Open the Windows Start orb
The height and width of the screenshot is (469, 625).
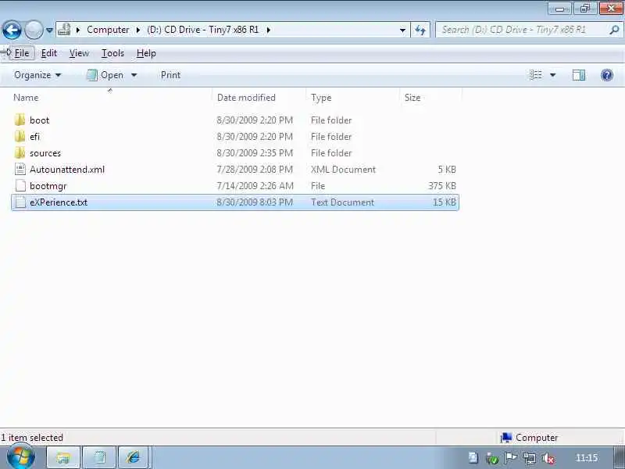point(21,457)
